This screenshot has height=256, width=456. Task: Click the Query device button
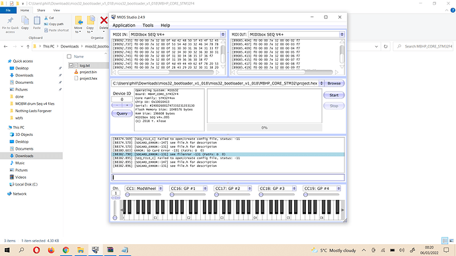click(x=122, y=113)
